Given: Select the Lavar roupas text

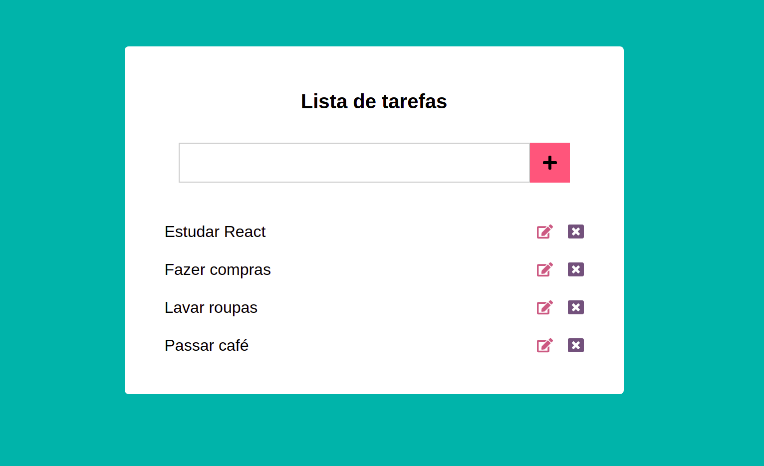Looking at the screenshot, I should coord(211,307).
